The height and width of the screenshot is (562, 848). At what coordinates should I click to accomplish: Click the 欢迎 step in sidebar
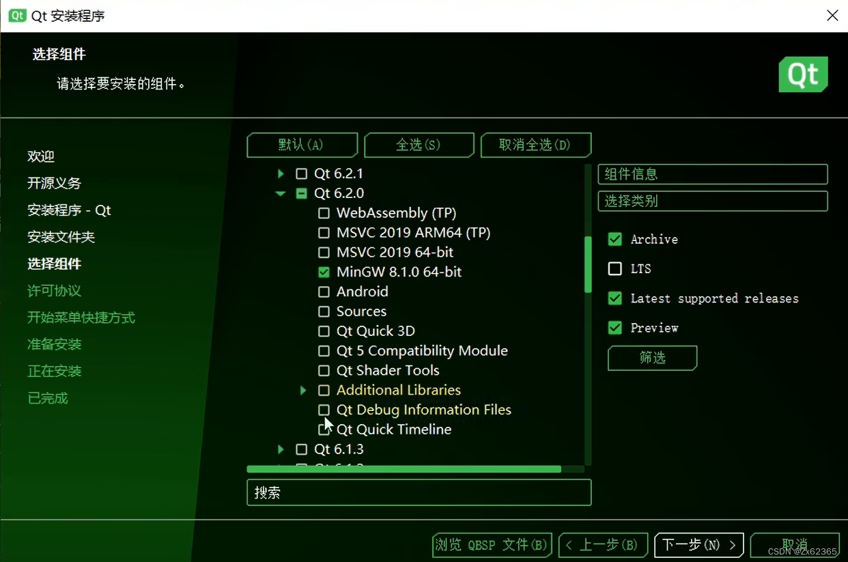[x=41, y=156]
